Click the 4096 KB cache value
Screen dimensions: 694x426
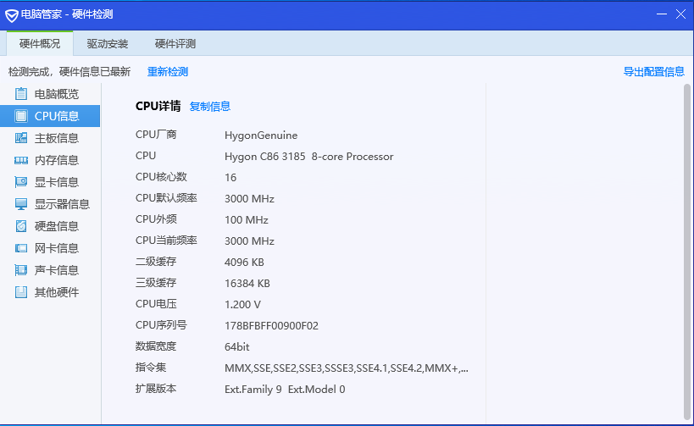tap(244, 263)
